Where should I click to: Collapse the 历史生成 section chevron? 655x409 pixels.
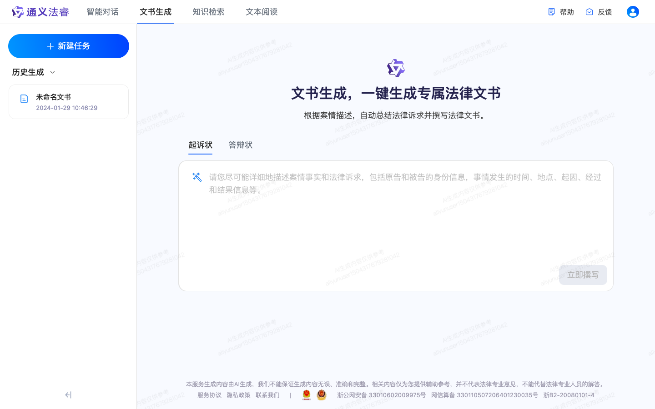pos(52,72)
